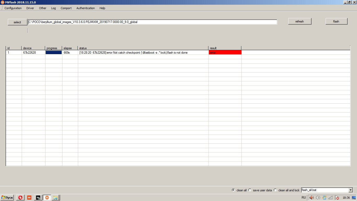Click the refresh devices button
Screen dimensions: 357x201
pyautogui.click(x=300, y=21)
